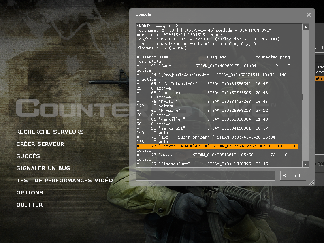
Task: Select Créer Serveur from main menu
Action: (40, 144)
